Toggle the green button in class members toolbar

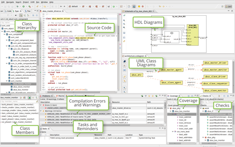[30, 98]
